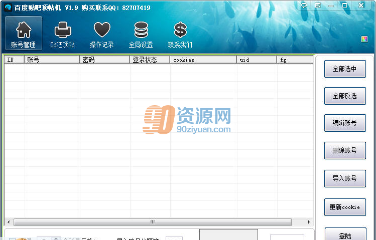Click the app logo icon in the title bar

pyautogui.click(x=8, y=8)
